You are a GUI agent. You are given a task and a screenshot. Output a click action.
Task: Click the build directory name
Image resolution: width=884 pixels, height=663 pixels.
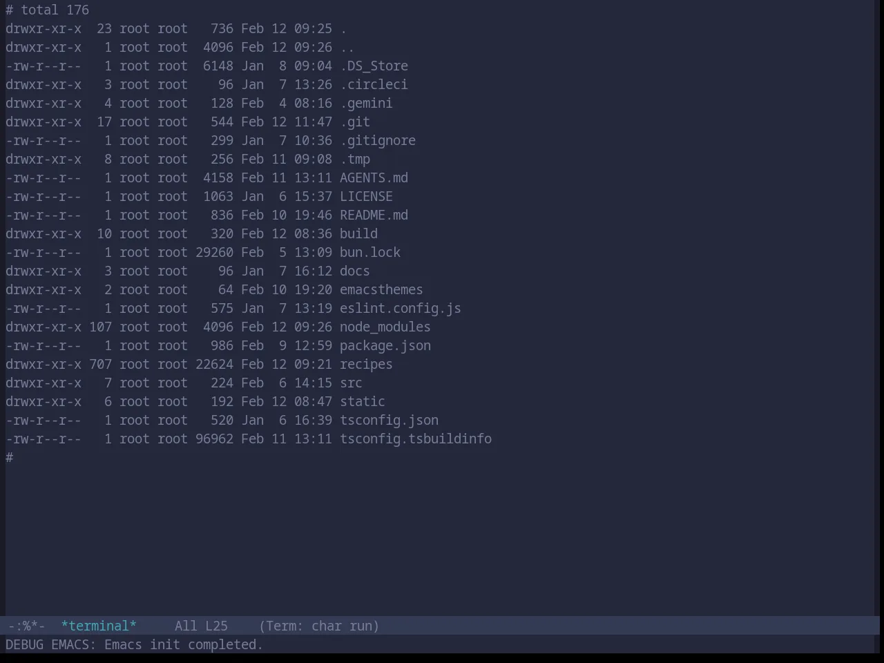(x=358, y=233)
